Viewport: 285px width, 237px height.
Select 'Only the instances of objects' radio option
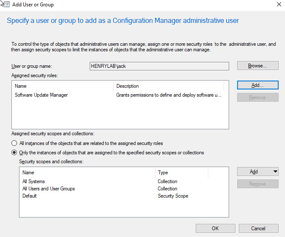pyautogui.click(x=15, y=153)
